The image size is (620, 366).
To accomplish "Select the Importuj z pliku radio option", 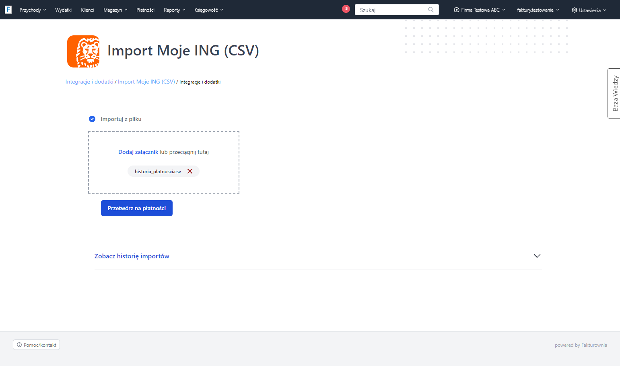I will point(92,119).
